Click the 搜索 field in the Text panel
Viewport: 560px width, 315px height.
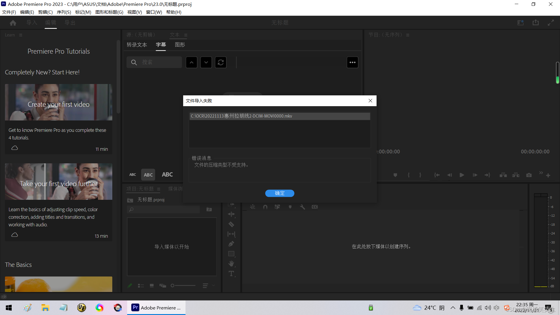(x=154, y=62)
